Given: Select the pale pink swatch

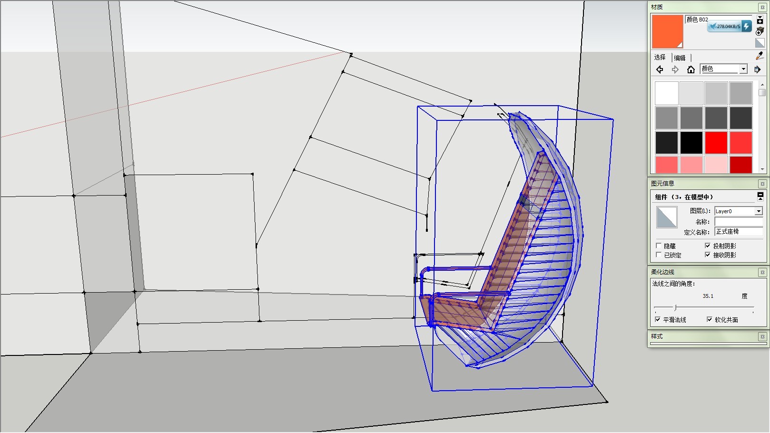Looking at the screenshot, I should 716,165.
